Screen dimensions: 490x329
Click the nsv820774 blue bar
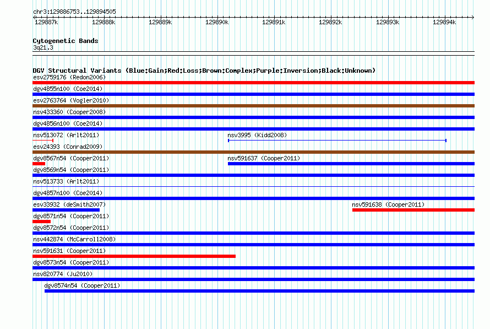(253, 279)
